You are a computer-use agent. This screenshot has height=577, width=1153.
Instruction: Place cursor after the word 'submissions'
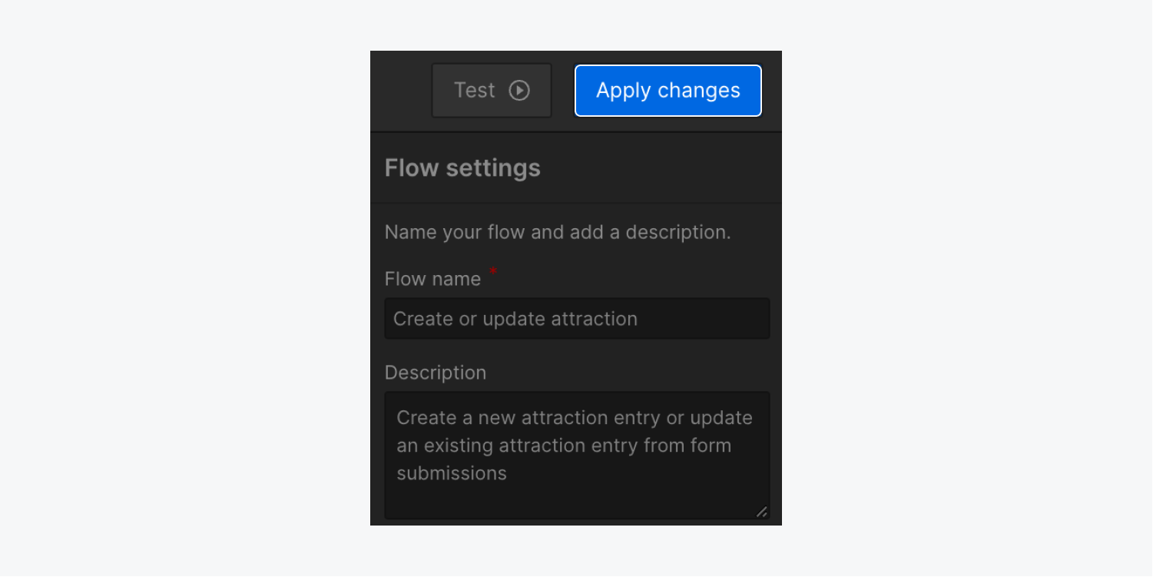[509, 473]
